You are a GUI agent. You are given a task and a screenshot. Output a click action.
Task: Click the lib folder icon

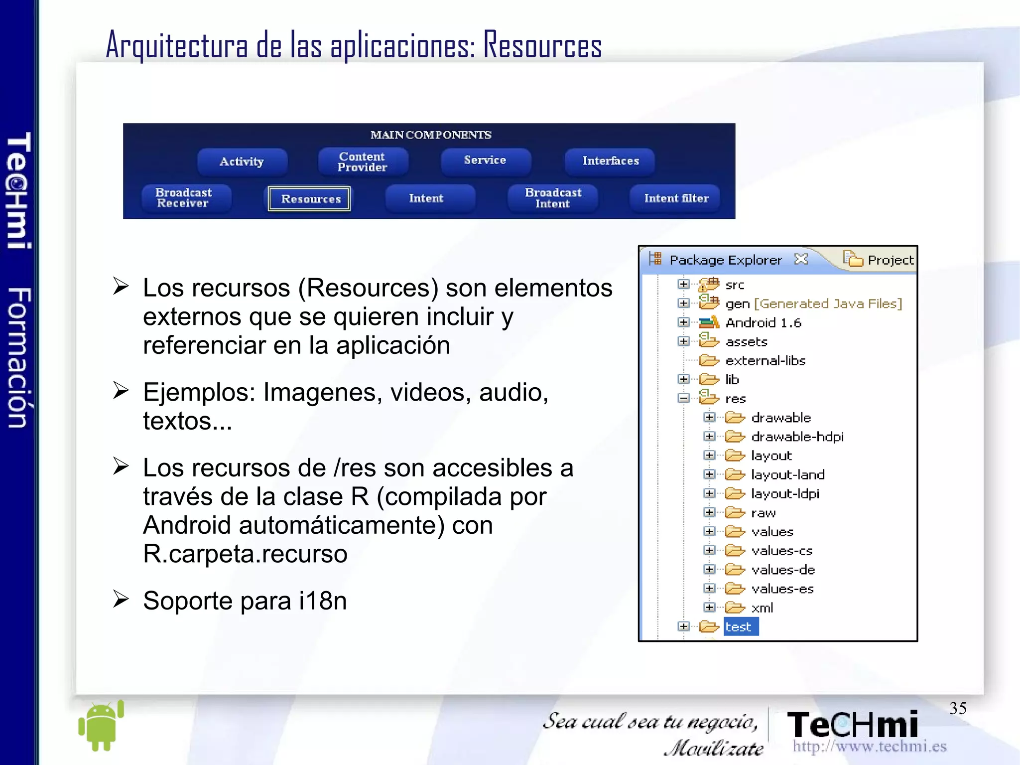pyautogui.click(x=709, y=379)
